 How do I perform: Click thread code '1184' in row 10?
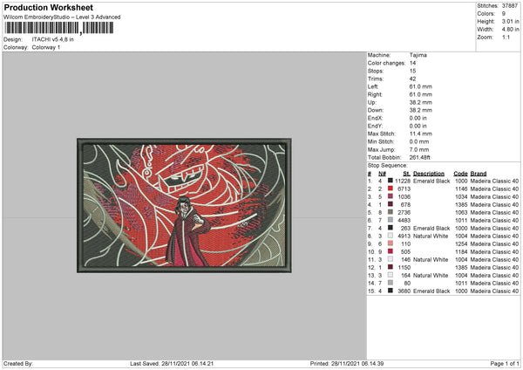pyautogui.click(x=461, y=252)
